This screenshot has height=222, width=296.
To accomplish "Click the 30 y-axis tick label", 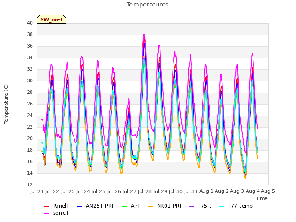I will point(30,80).
